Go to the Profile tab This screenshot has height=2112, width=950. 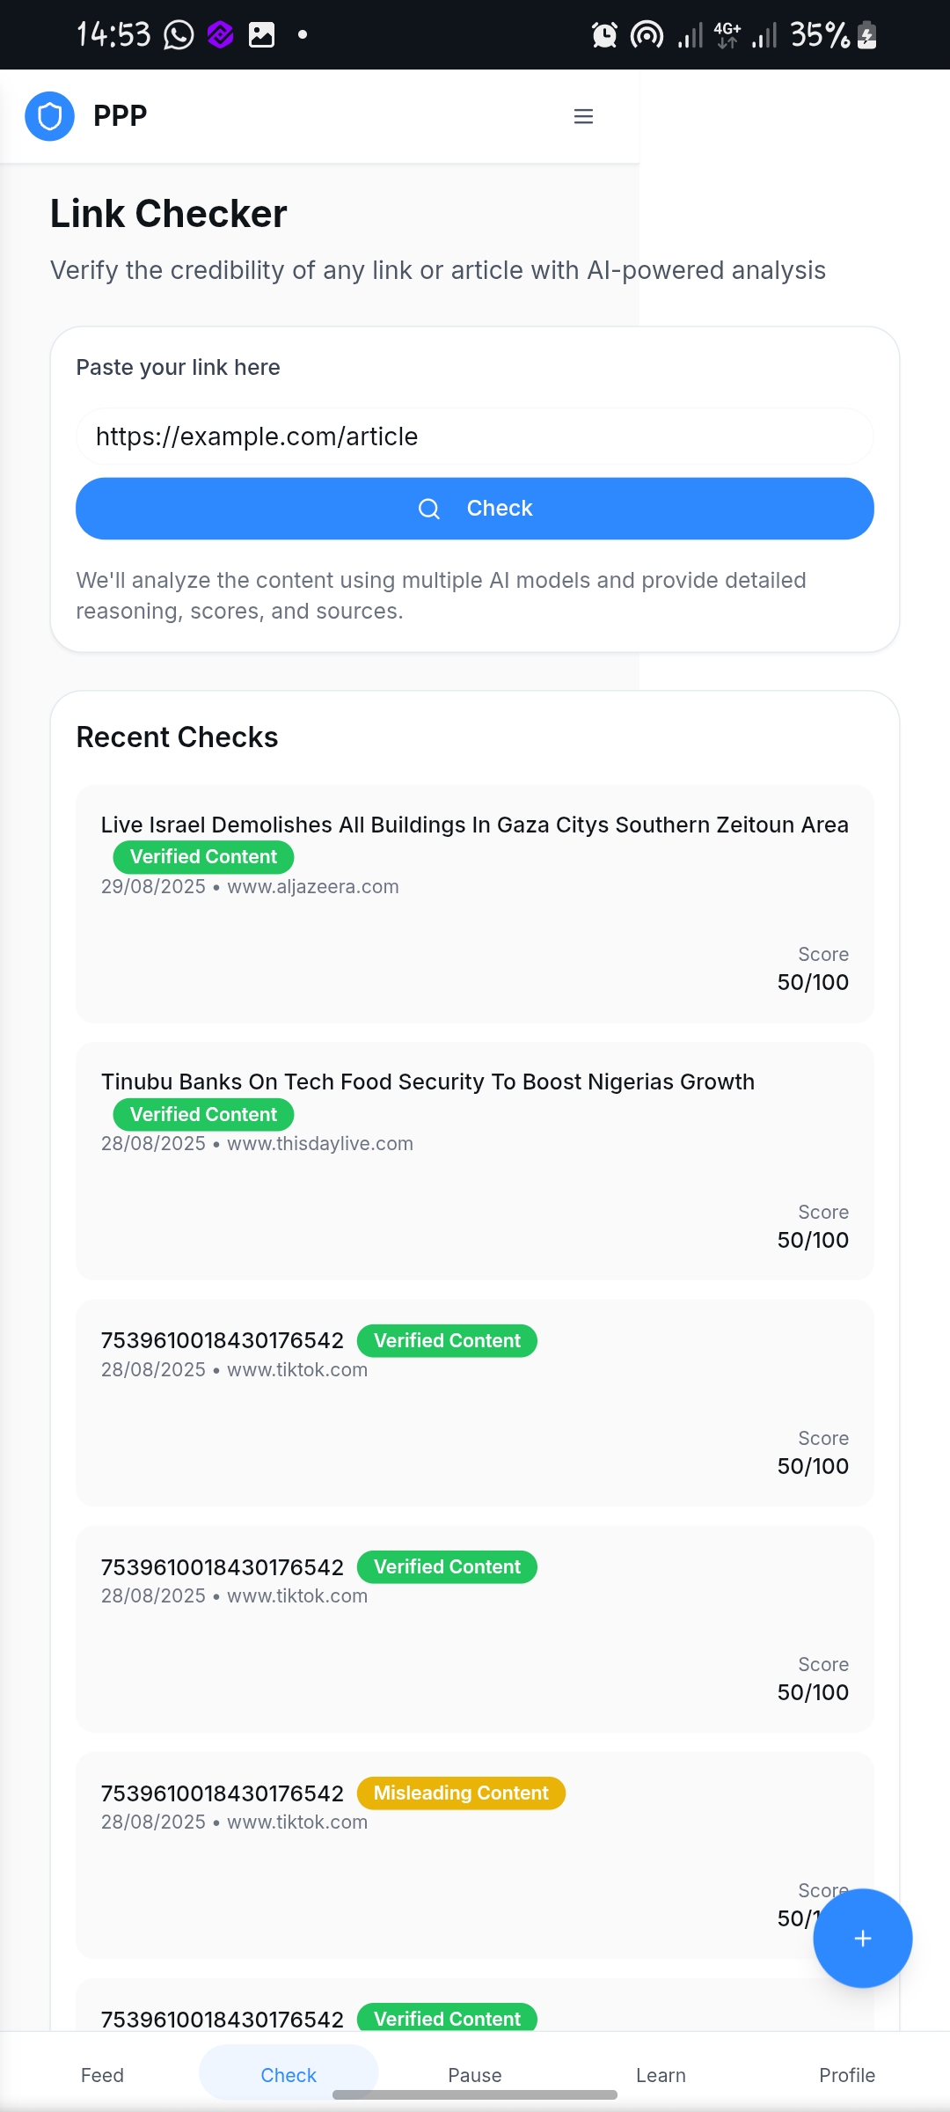(x=846, y=2074)
